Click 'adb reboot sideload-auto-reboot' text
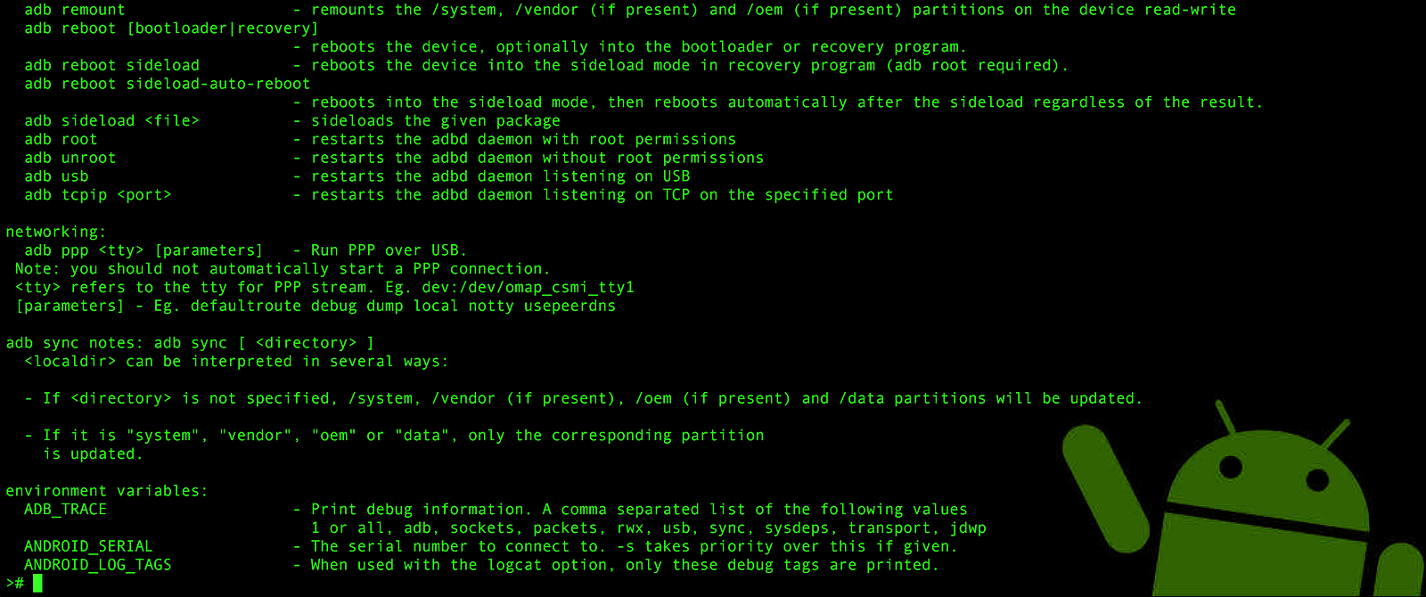1426x597 pixels. 168,84
